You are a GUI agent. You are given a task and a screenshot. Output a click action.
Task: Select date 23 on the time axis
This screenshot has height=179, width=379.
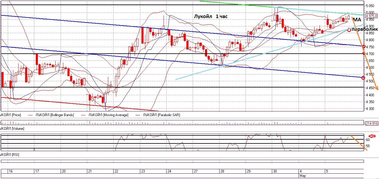[143, 171]
